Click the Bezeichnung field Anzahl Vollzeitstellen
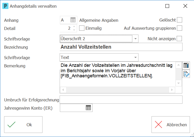This screenshot has height=137, width=194. 121,47
